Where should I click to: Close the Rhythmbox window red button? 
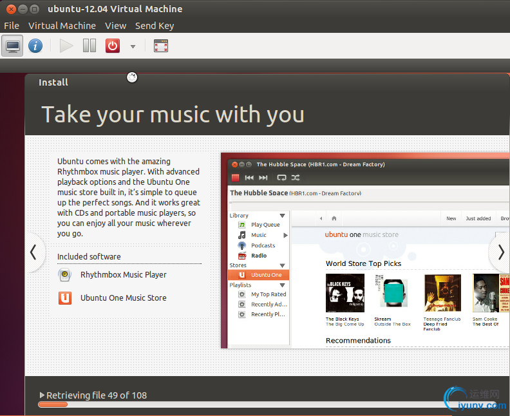tap(234, 165)
